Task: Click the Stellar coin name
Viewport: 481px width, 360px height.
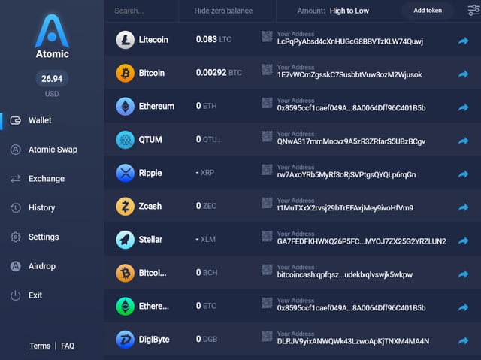Action: point(150,240)
